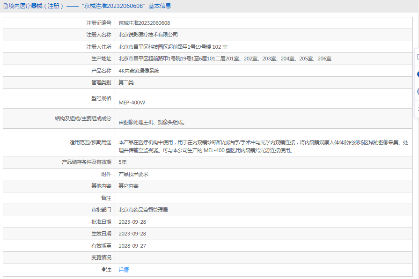Click the page title 境内医疗器械（注册）基本信息
Viewport: 419px width, 279px height.
[x=90, y=6]
